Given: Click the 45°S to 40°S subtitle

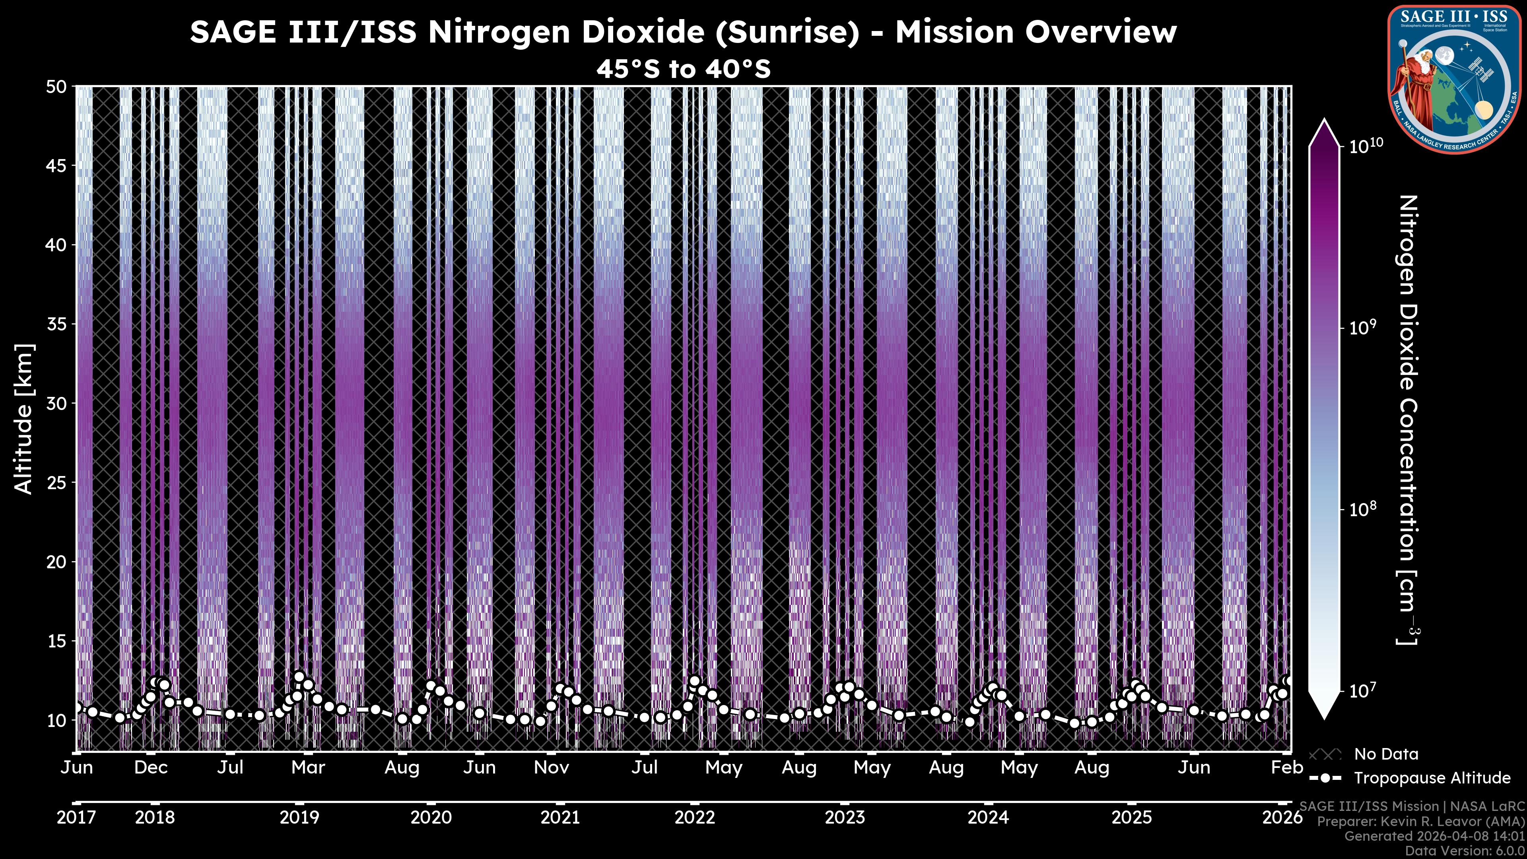Looking at the screenshot, I should point(683,69).
